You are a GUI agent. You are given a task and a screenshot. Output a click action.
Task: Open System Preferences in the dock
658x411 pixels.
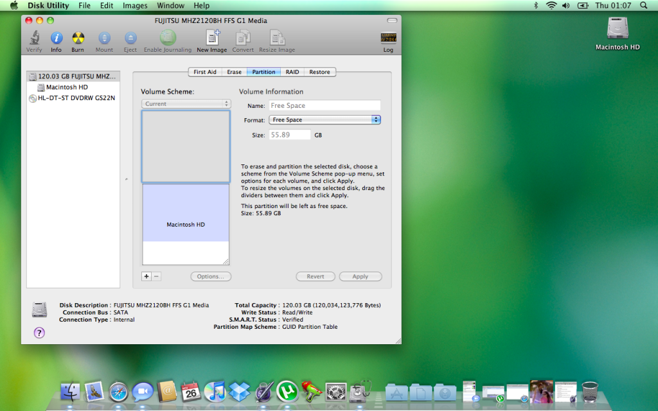coord(336,392)
